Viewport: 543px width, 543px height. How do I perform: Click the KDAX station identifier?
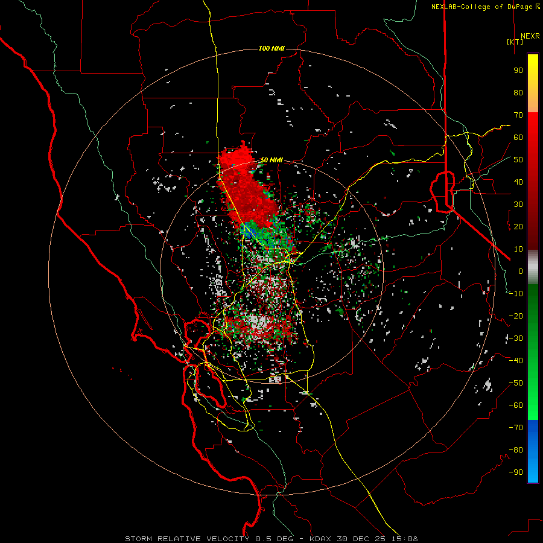pyautogui.click(x=320, y=539)
